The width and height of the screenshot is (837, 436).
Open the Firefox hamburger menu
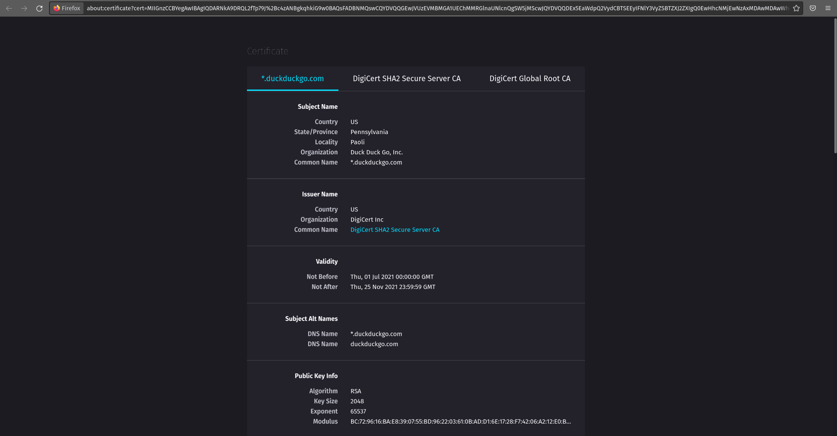click(x=828, y=8)
